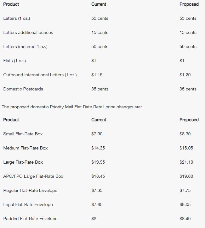205x228 pixels.
Task: Select the Medium Flat-Rate Box label
Action: click(x=26, y=148)
